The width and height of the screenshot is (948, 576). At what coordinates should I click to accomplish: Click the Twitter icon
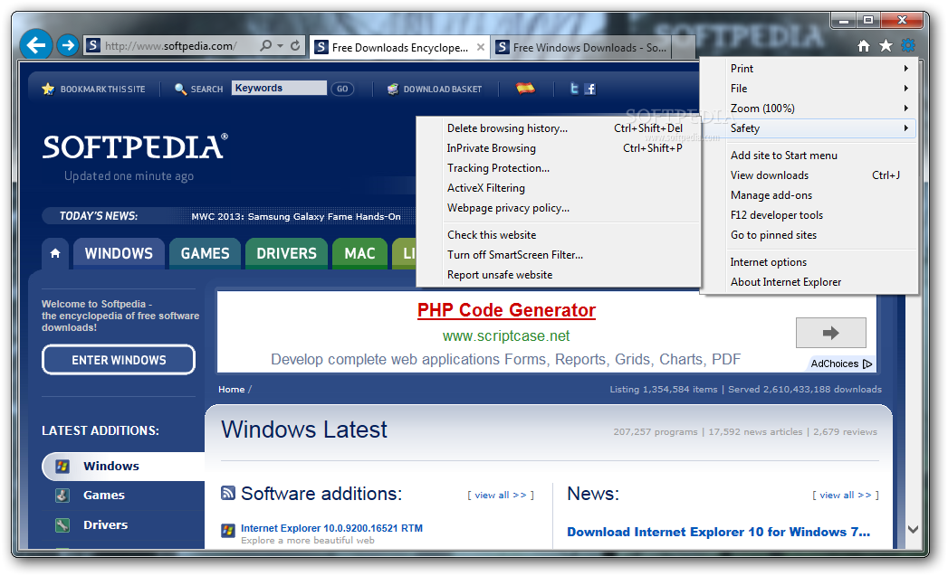point(574,89)
